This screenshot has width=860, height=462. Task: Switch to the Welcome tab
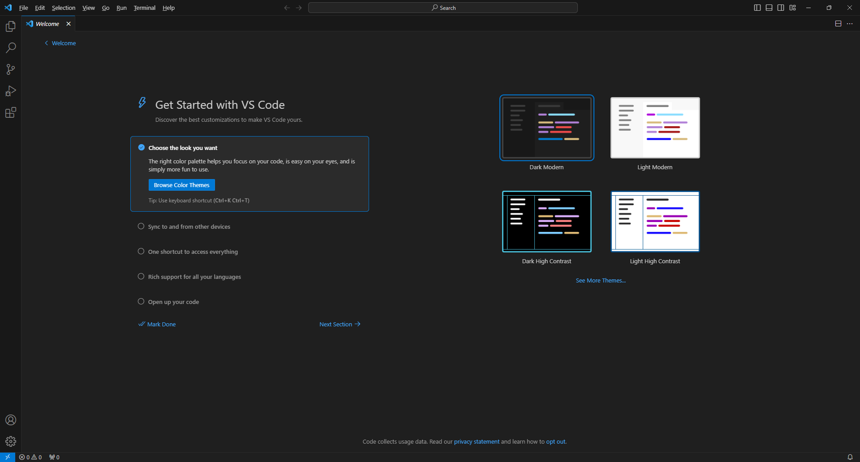tap(47, 23)
